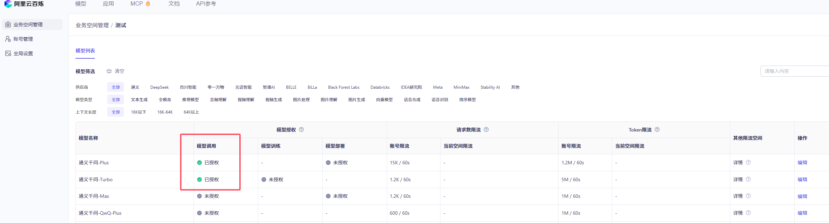Click 编辑 for 通义千问-Max
829x223 pixels.
(x=802, y=196)
